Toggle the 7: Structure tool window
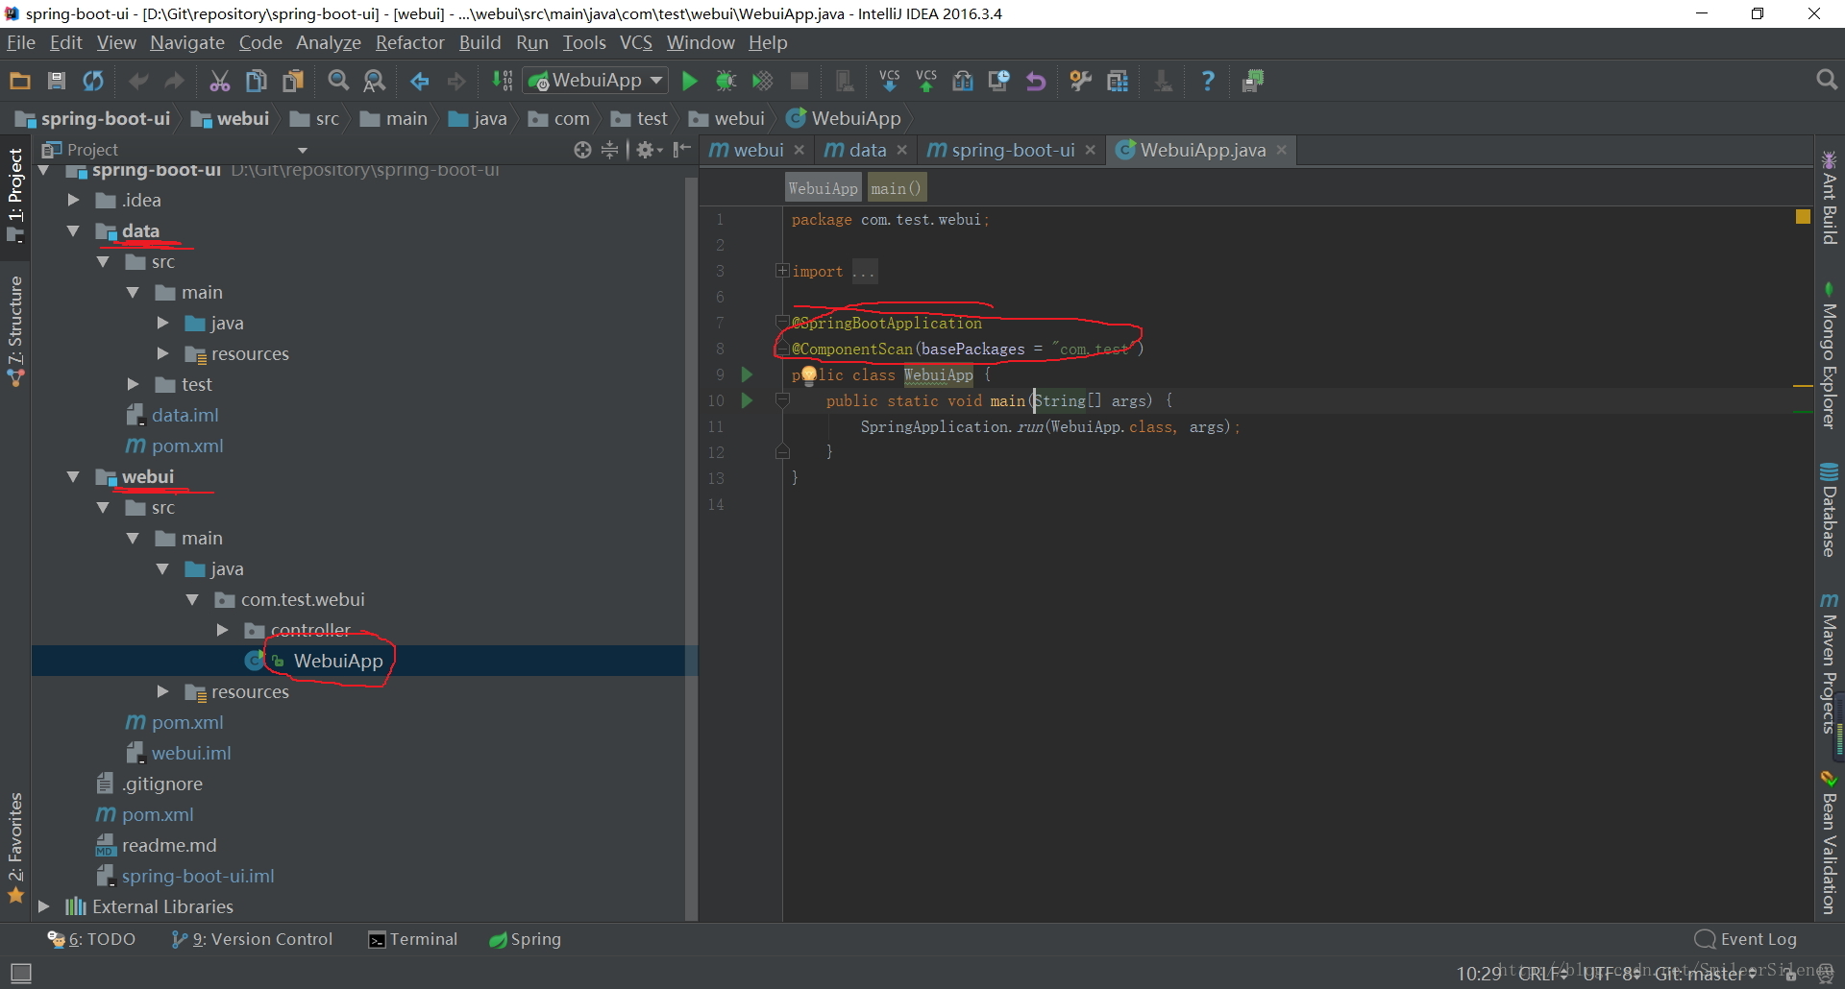 tap(15, 331)
